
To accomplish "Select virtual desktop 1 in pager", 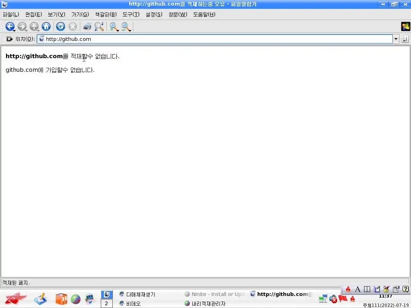I will (107, 294).
